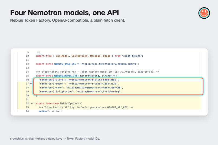The height and width of the screenshot is (145, 218).
Task: Select the 'nemotron-3-ultra' key
Action: click(51, 80)
